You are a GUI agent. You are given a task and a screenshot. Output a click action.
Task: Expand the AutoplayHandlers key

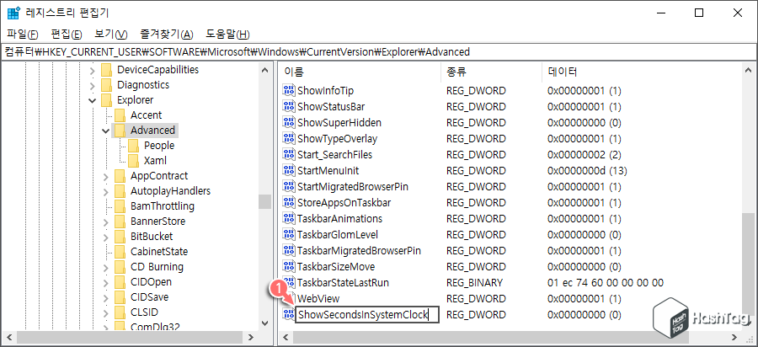105,191
